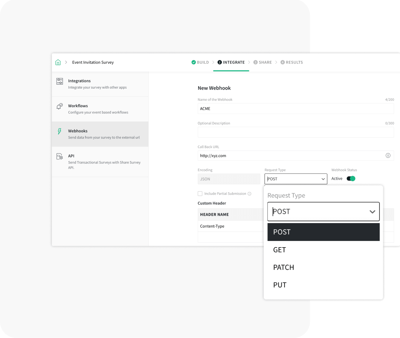The height and width of the screenshot is (338, 400).
Task: Click the Name of the Webhook field
Action: (x=296, y=109)
